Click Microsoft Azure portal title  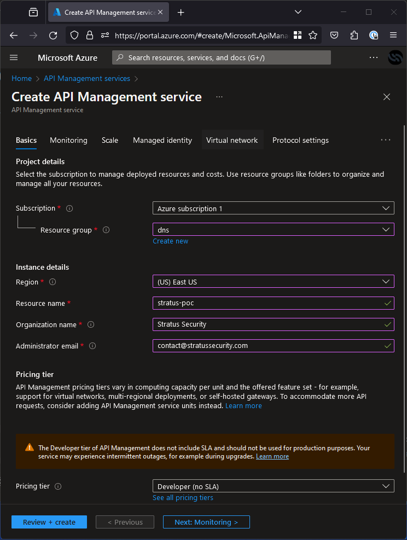tap(67, 58)
